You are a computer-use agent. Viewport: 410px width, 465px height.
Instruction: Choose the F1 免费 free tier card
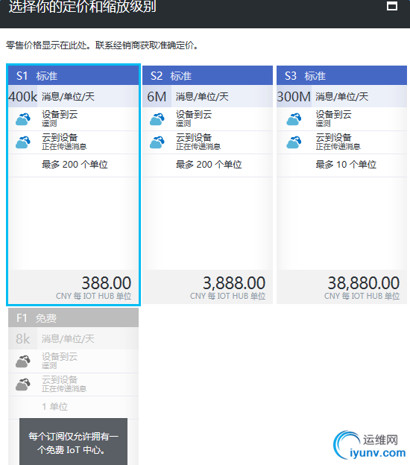click(x=73, y=385)
